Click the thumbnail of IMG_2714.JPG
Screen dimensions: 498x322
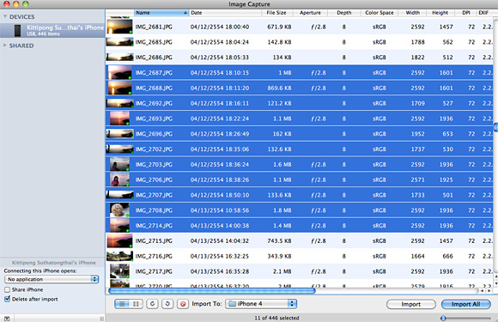pyautogui.click(x=119, y=226)
